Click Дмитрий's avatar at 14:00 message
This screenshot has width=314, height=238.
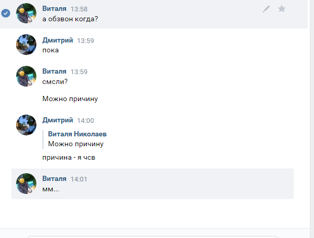point(26,125)
